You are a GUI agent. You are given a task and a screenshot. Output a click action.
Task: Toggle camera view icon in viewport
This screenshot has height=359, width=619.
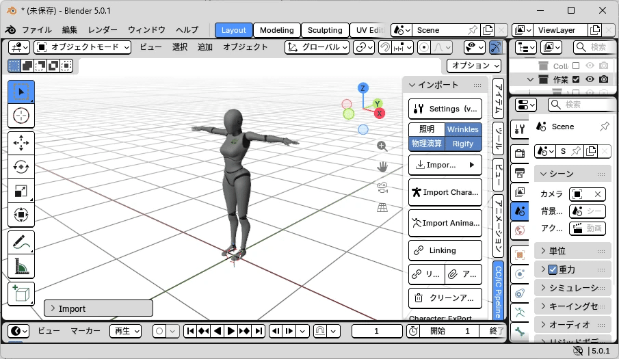point(382,187)
